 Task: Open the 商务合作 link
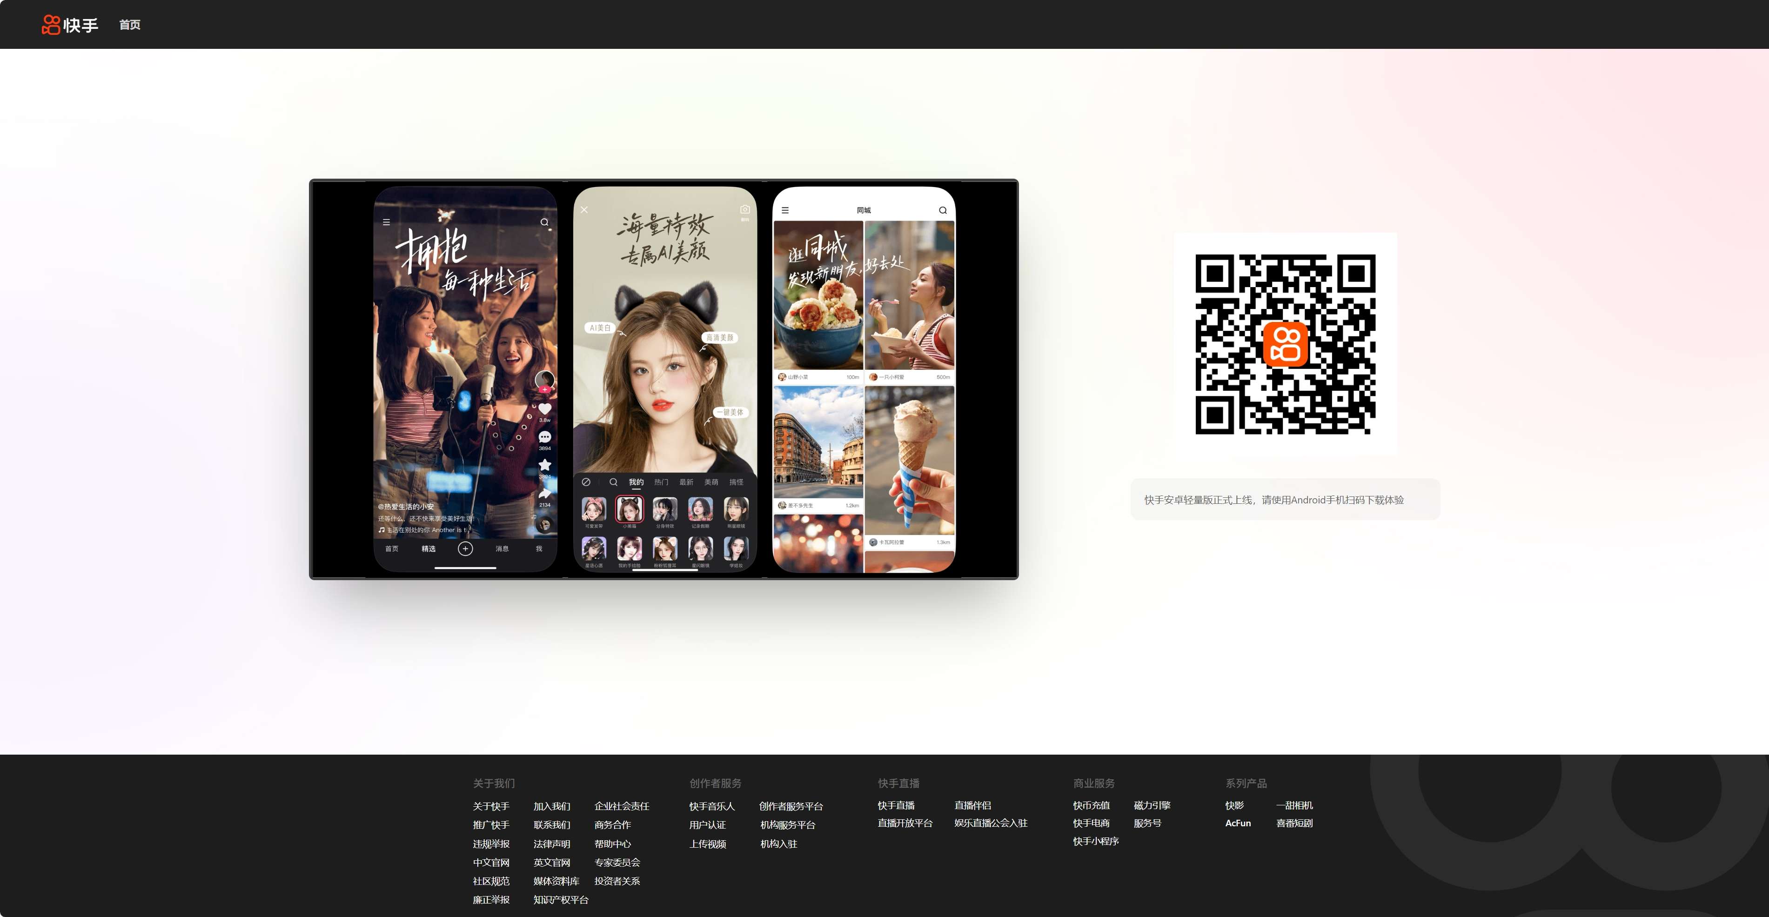(612, 825)
